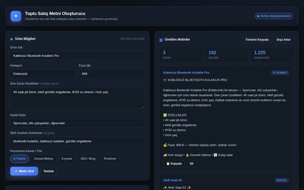Click the "Veriler cihazınızda kalır" badge
The height and width of the screenshot is (190, 304).
[274, 16]
